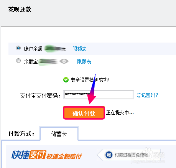Click the 花呗还款 page heading
176x168 pixels.
coord(20,9)
